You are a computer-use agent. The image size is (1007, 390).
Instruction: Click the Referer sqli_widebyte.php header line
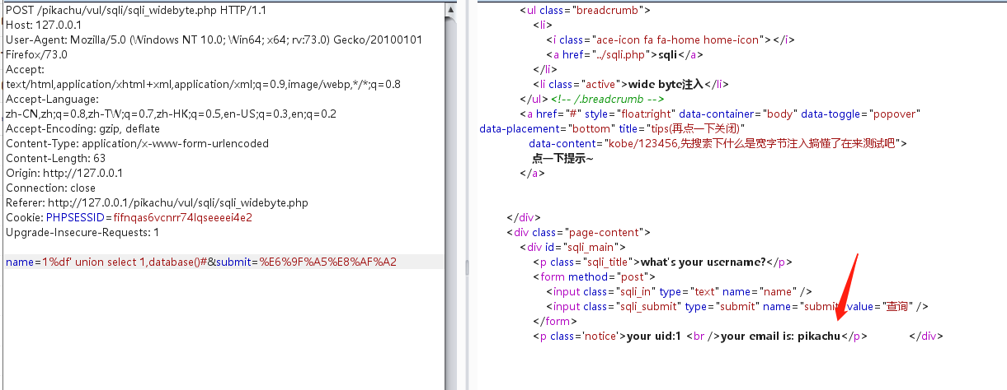pyautogui.click(x=157, y=203)
